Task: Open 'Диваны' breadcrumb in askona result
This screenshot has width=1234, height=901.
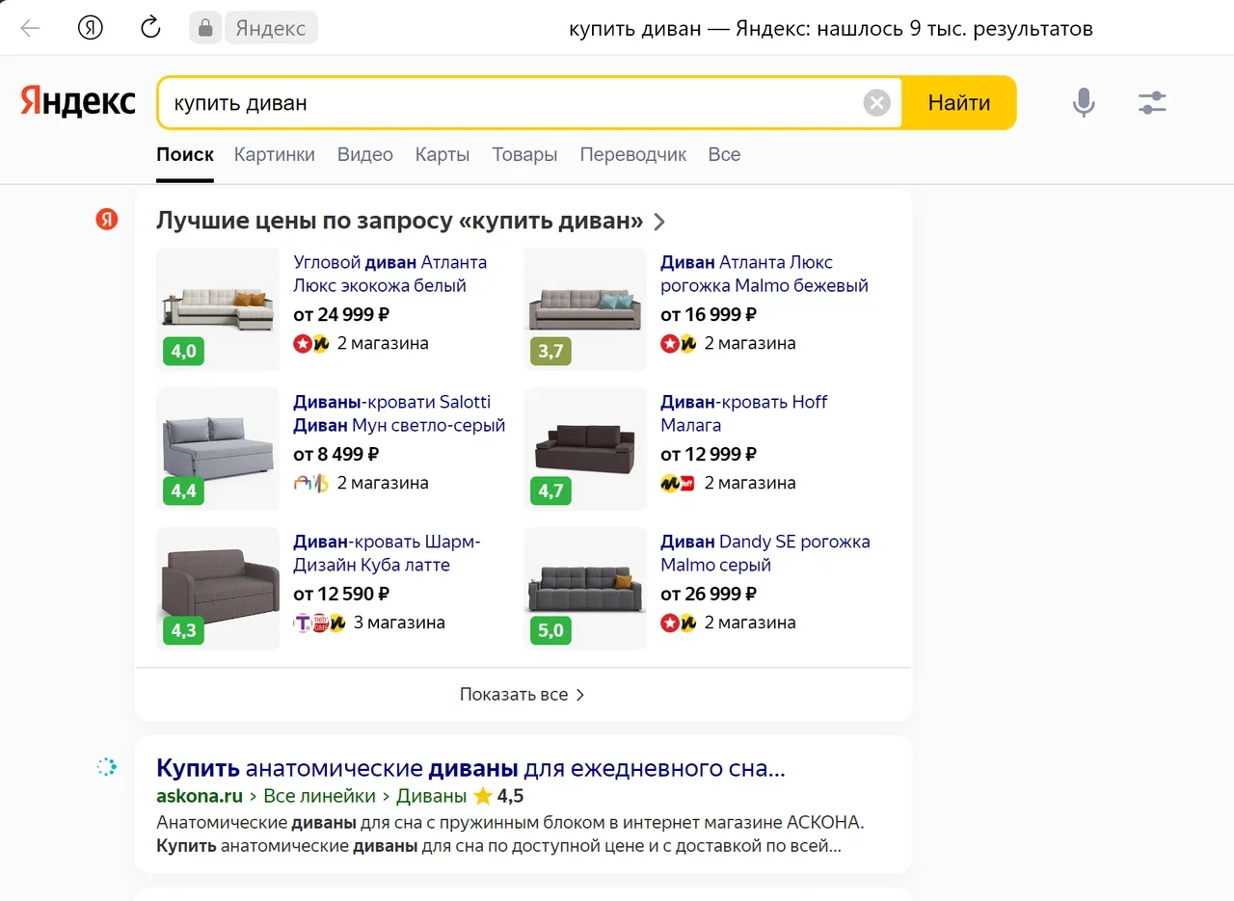Action: click(432, 796)
